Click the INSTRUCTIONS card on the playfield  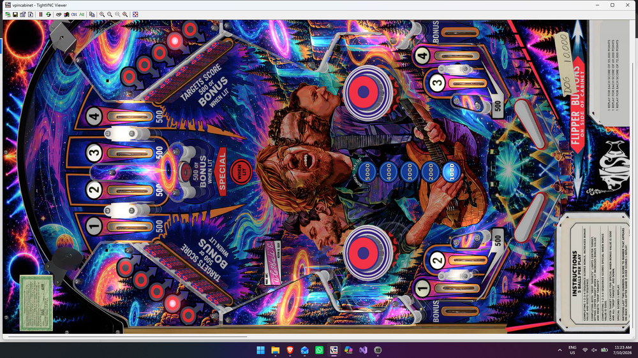pyautogui.click(x=593, y=272)
